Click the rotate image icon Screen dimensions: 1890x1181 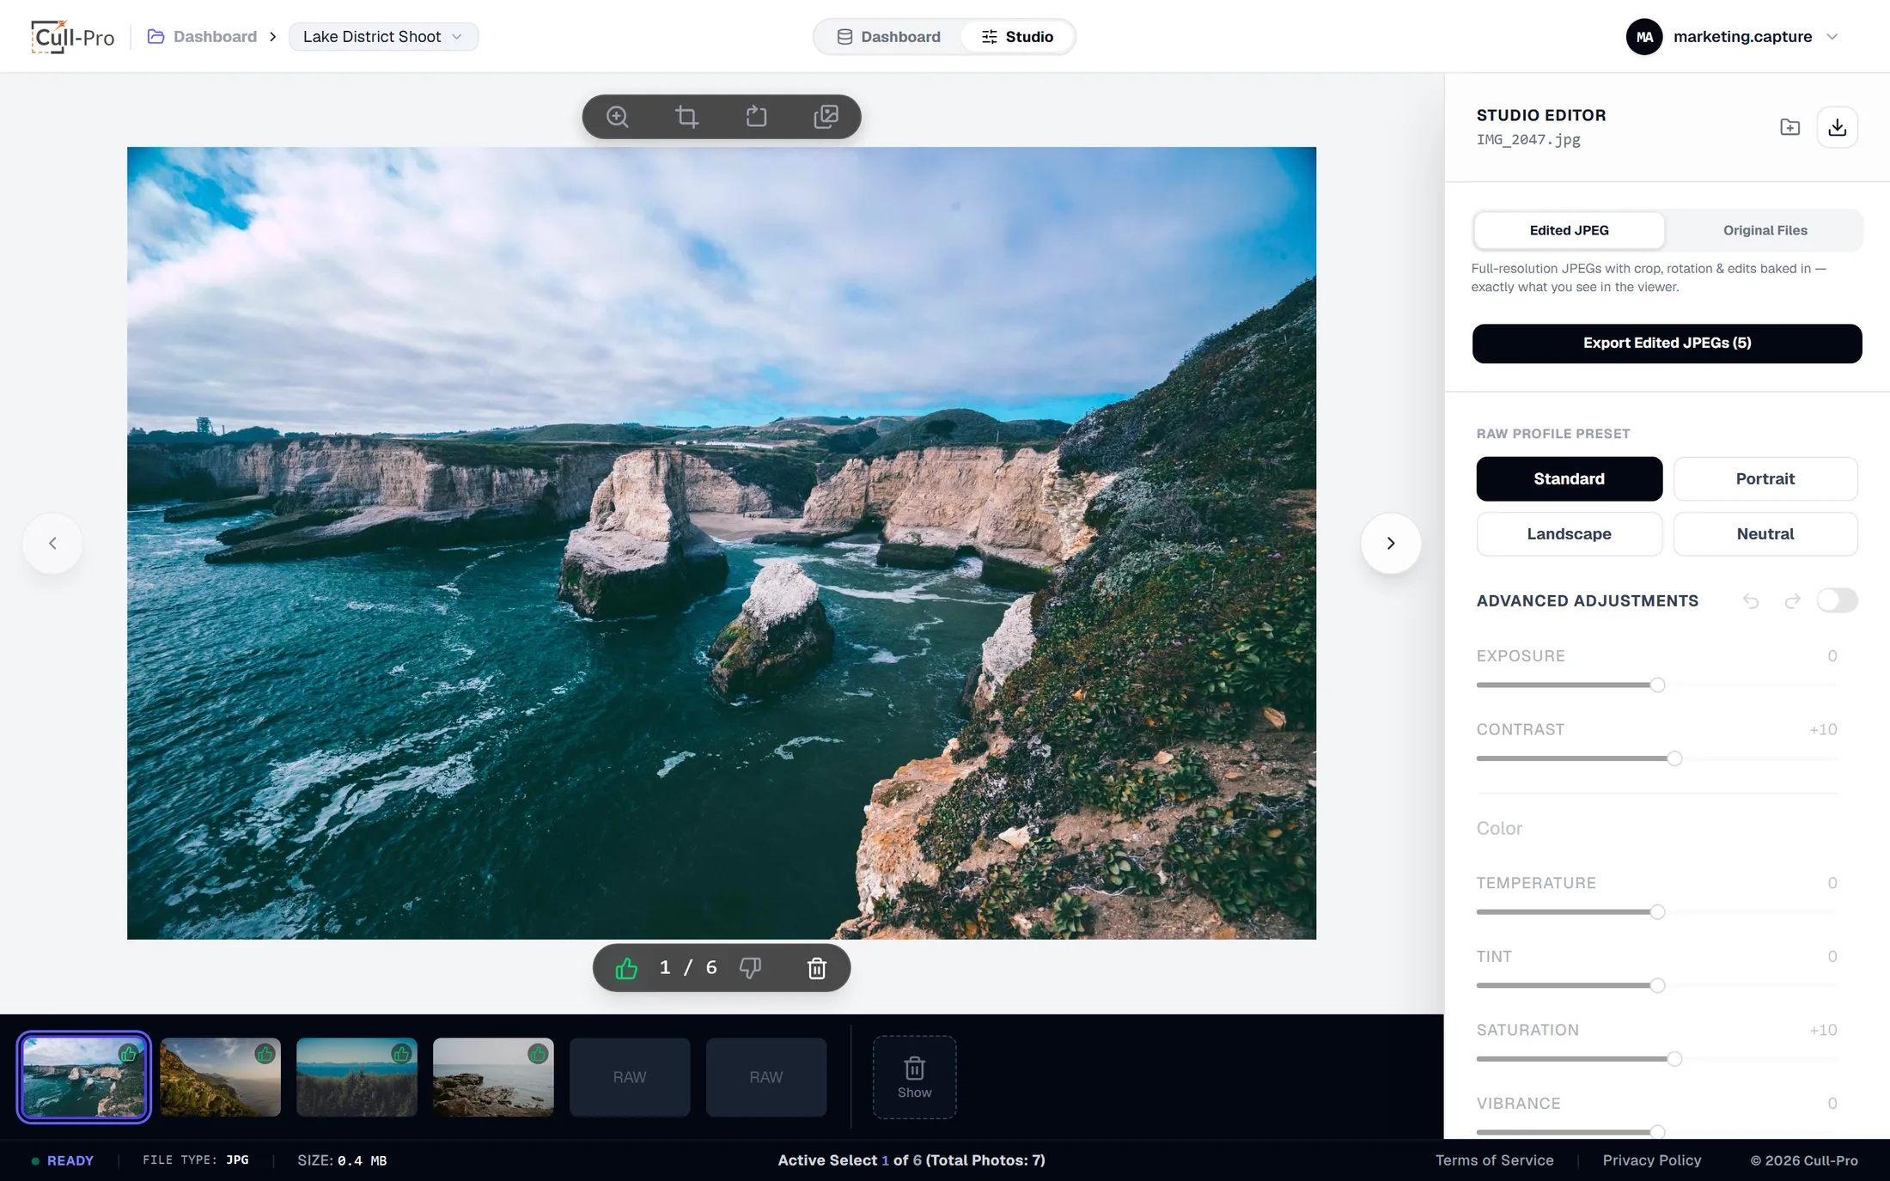(x=756, y=117)
